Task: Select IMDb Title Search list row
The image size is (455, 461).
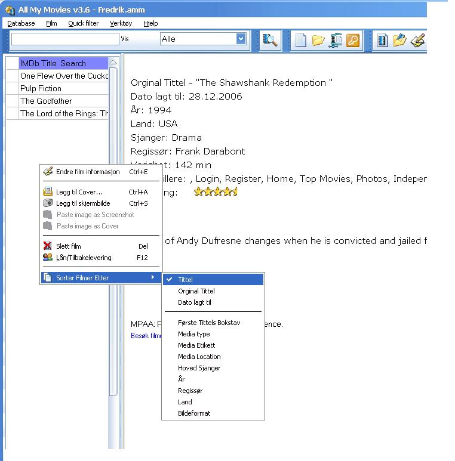Action: (x=63, y=63)
